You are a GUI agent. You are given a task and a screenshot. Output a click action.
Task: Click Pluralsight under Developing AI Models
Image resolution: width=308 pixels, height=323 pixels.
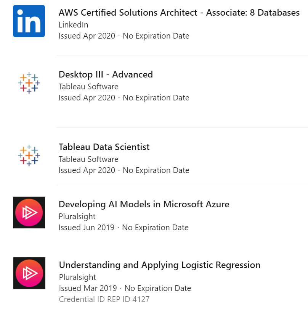click(77, 216)
